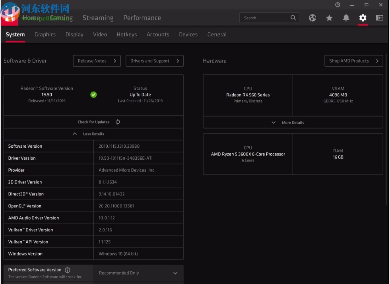Click the AMD Radeon logo
The height and width of the screenshot is (284, 390).
[x=10, y=17]
